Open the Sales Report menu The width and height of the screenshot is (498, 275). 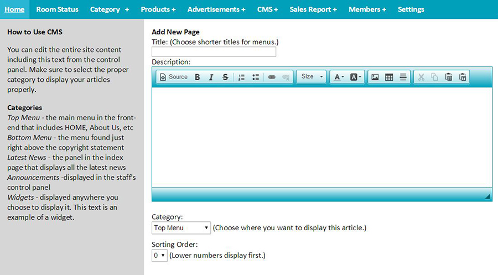click(313, 9)
